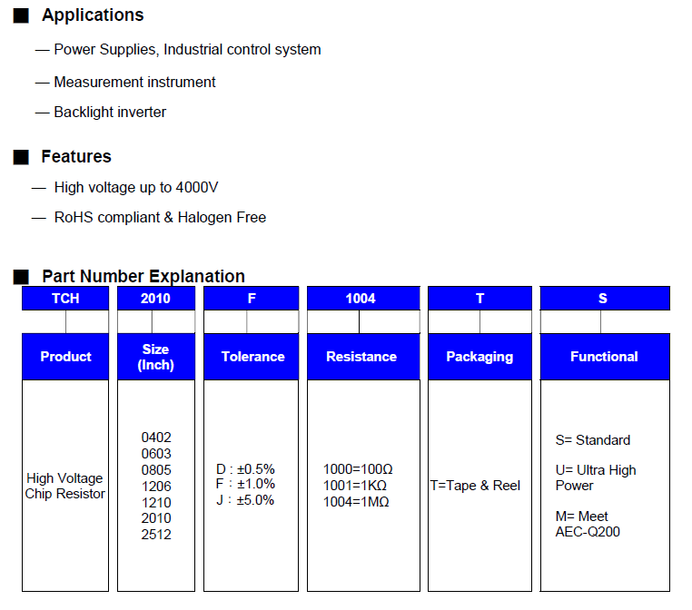692x610 pixels.
Task: Click the 'U= Ultra High Power' functional entry
Action: click(595, 477)
